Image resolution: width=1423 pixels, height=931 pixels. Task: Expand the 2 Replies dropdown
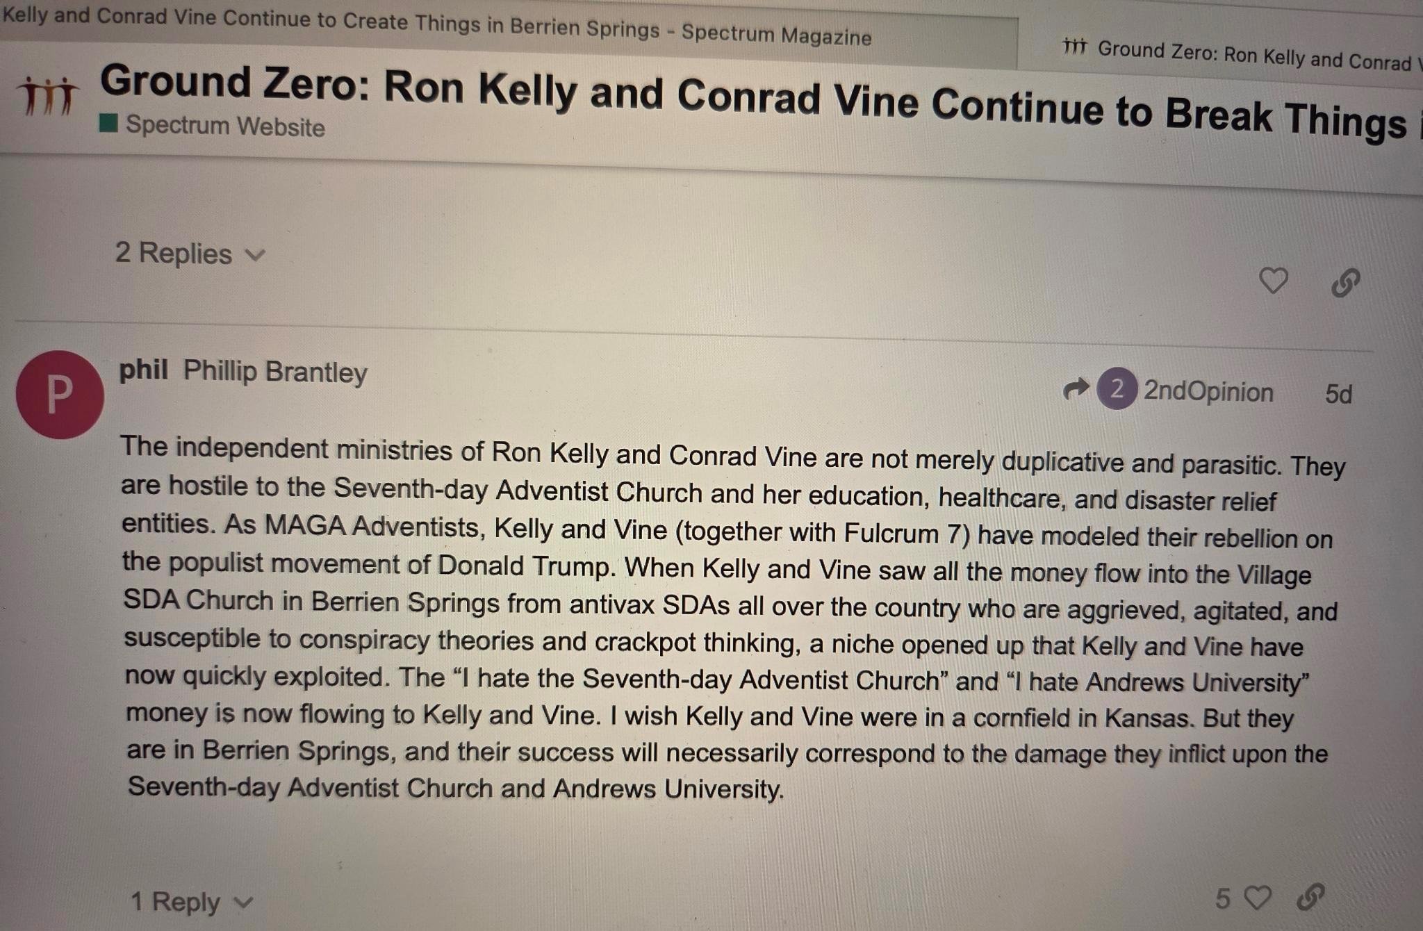coord(174,253)
